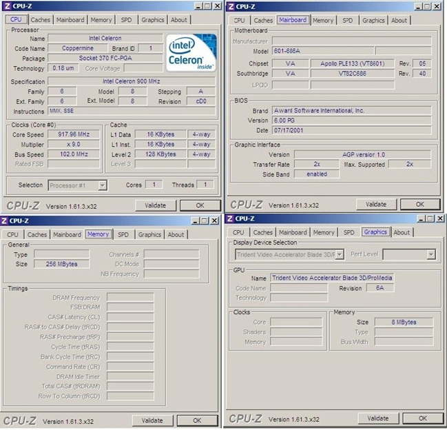This screenshot has height=430, width=447.
Task: Choose Memory tab in Graphics window
Action: (324, 232)
